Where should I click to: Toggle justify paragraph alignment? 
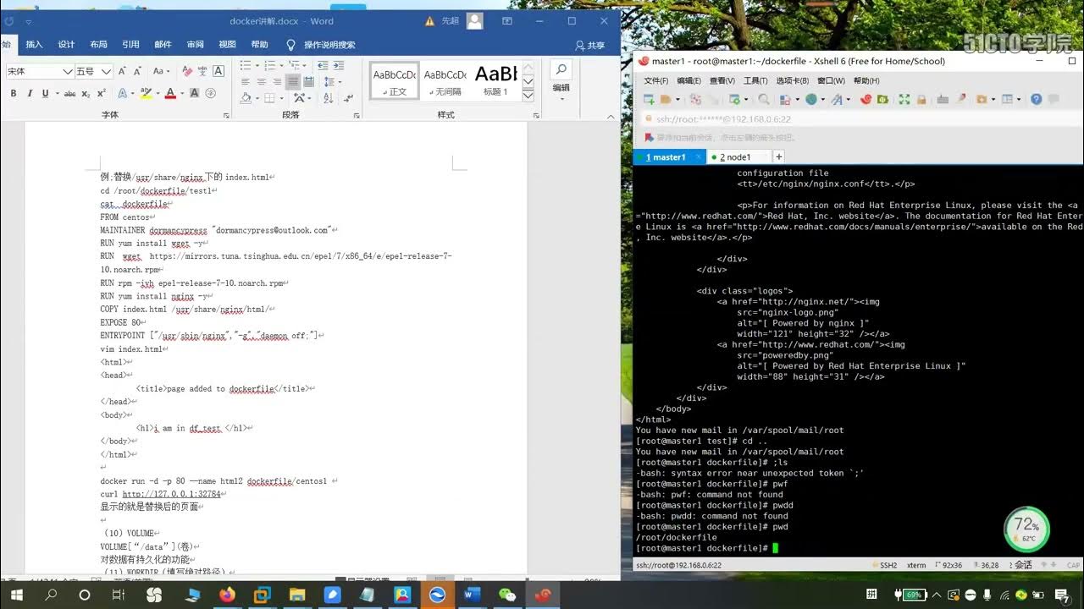292,82
